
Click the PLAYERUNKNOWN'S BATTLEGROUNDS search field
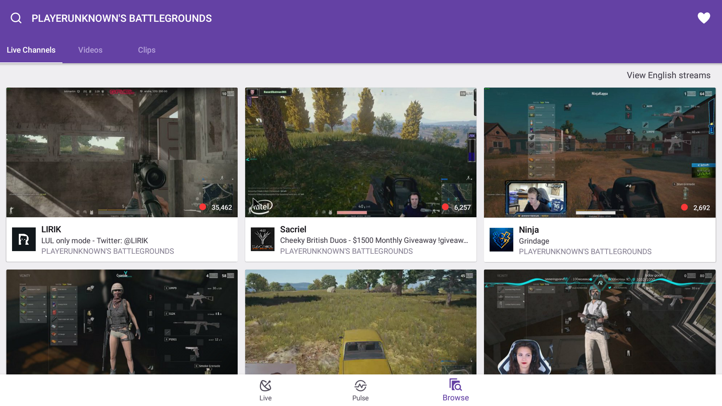(121, 18)
